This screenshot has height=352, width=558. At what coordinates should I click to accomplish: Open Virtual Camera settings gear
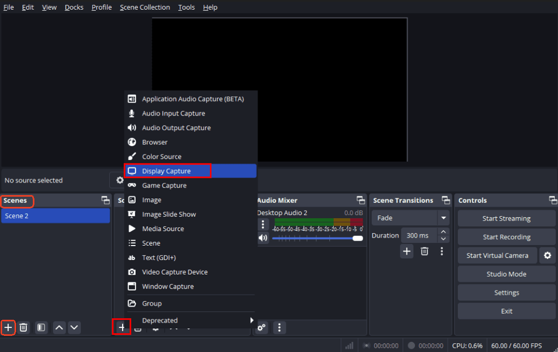tap(547, 255)
